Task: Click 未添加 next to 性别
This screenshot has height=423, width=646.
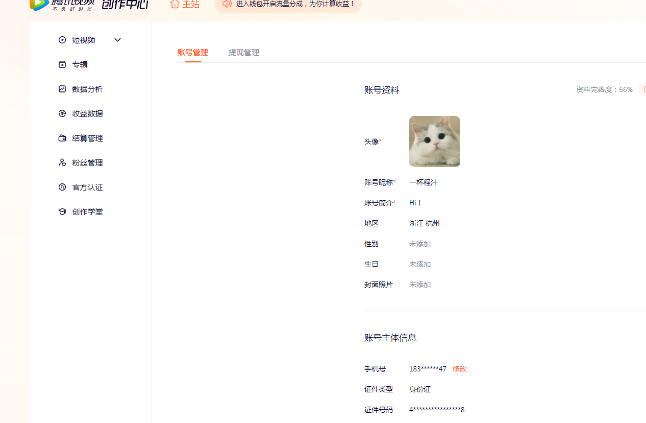Action: tap(420, 244)
